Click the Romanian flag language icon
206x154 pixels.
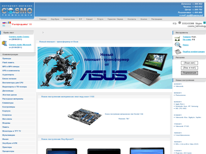(x=9, y=23)
